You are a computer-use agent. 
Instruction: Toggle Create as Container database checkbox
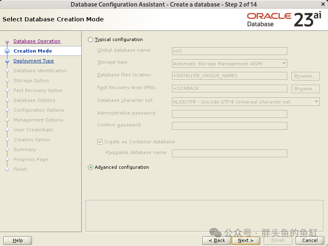[x=100, y=142]
